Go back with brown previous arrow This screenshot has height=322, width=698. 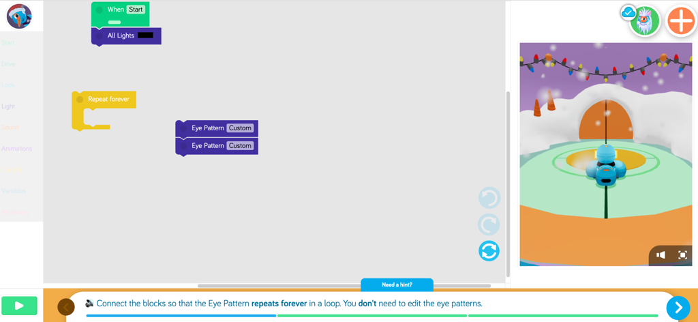click(x=66, y=308)
